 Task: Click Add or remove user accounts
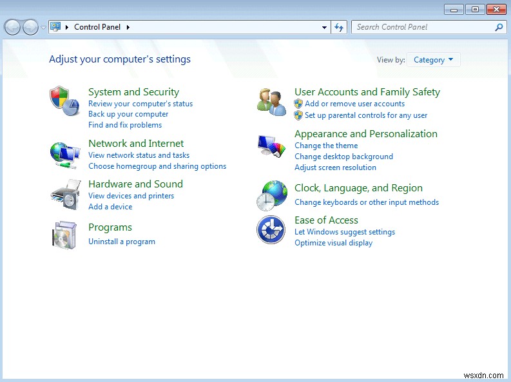354,104
